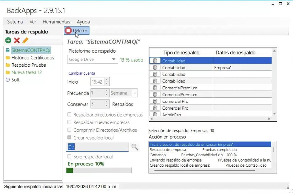Screen dimensions: 293x193
Task: Toggle Respaldar nuevas empresas checkbox
Action: click(x=69, y=122)
